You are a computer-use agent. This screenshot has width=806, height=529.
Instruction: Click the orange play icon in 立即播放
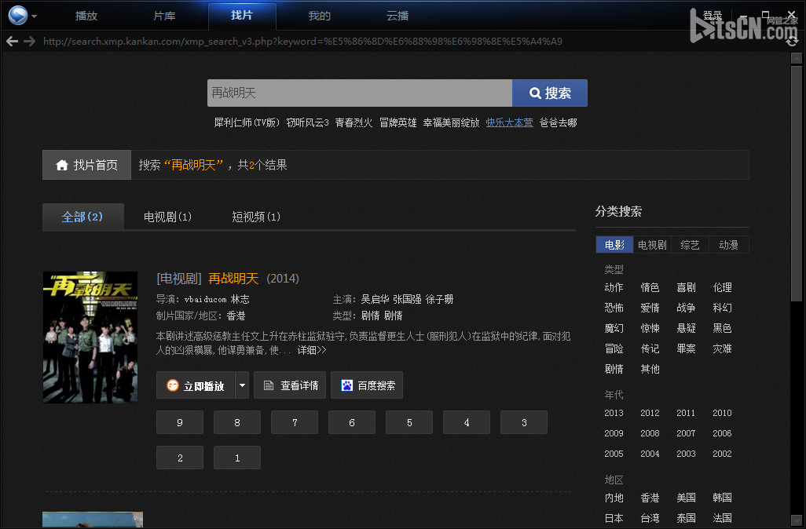tap(173, 385)
